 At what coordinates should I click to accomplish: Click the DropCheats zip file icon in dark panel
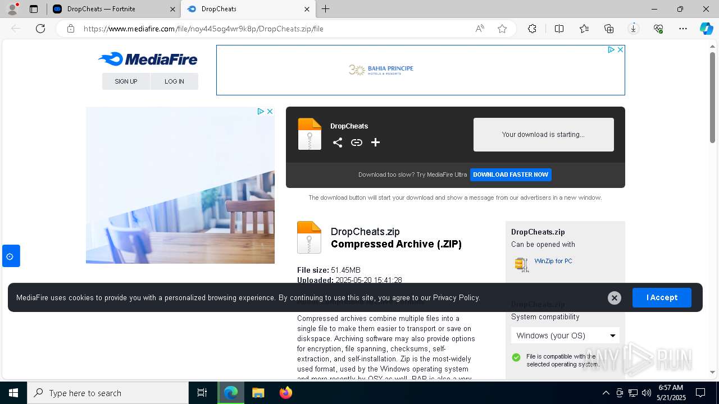[310, 134]
